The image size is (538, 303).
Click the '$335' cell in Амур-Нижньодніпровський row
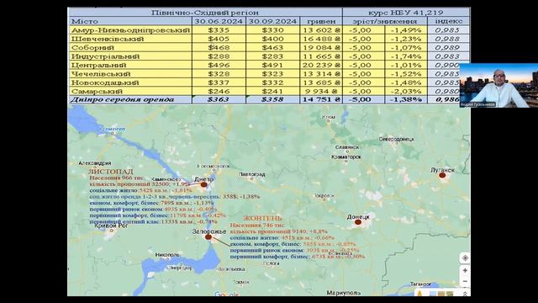point(219,30)
